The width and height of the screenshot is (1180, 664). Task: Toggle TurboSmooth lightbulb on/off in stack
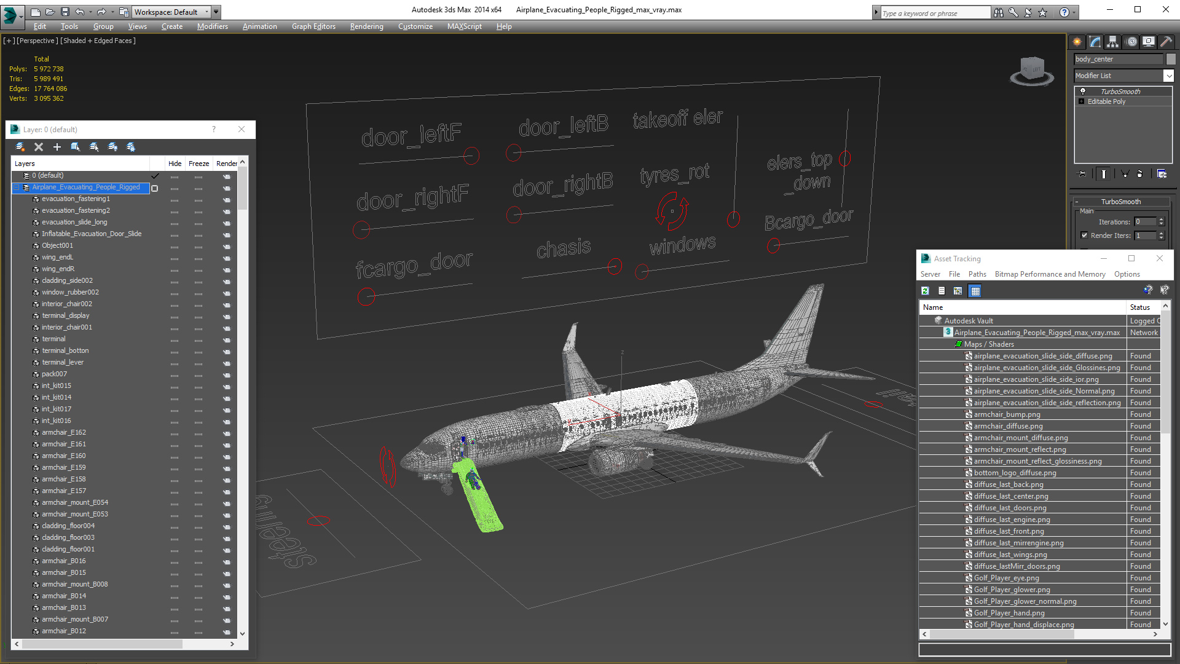(x=1083, y=92)
